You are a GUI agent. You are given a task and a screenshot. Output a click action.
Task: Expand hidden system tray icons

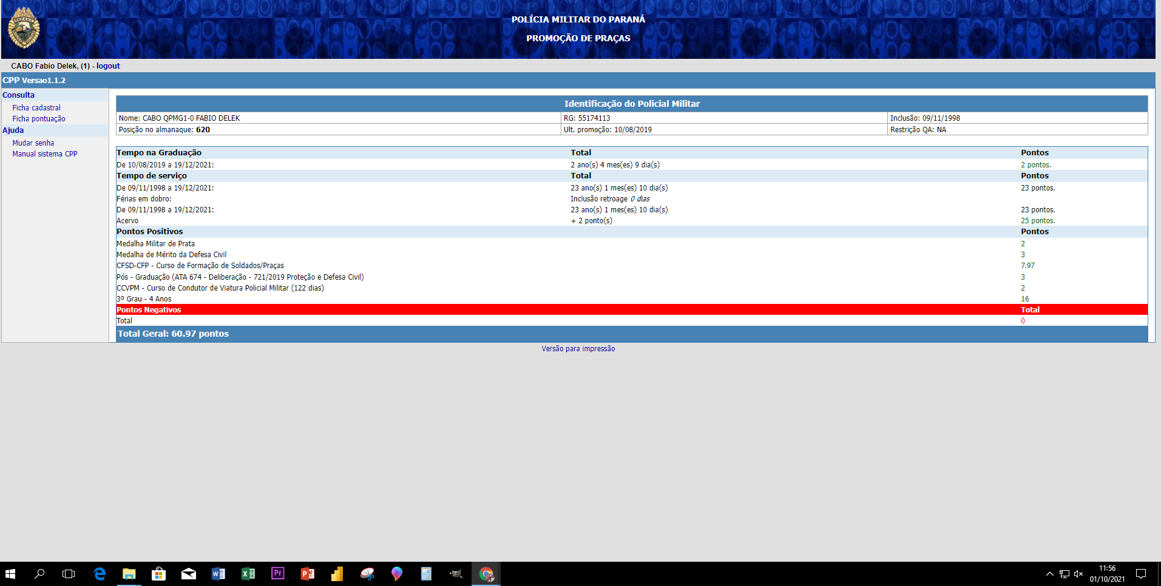coord(1049,574)
